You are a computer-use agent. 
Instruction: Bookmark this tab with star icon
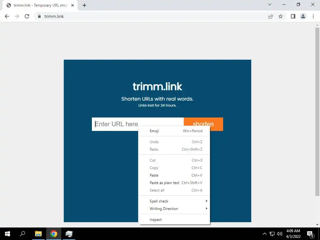click(x=281, y=16)
